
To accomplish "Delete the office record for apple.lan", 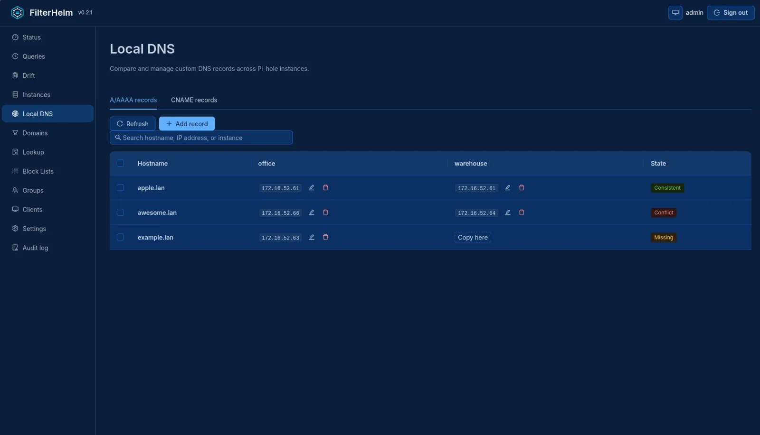I will (325, 188).
